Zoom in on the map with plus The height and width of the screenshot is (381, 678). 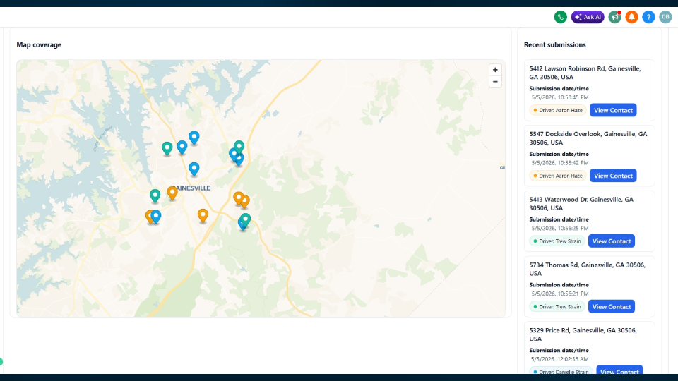pyautogui.click(x=495, y=70)
